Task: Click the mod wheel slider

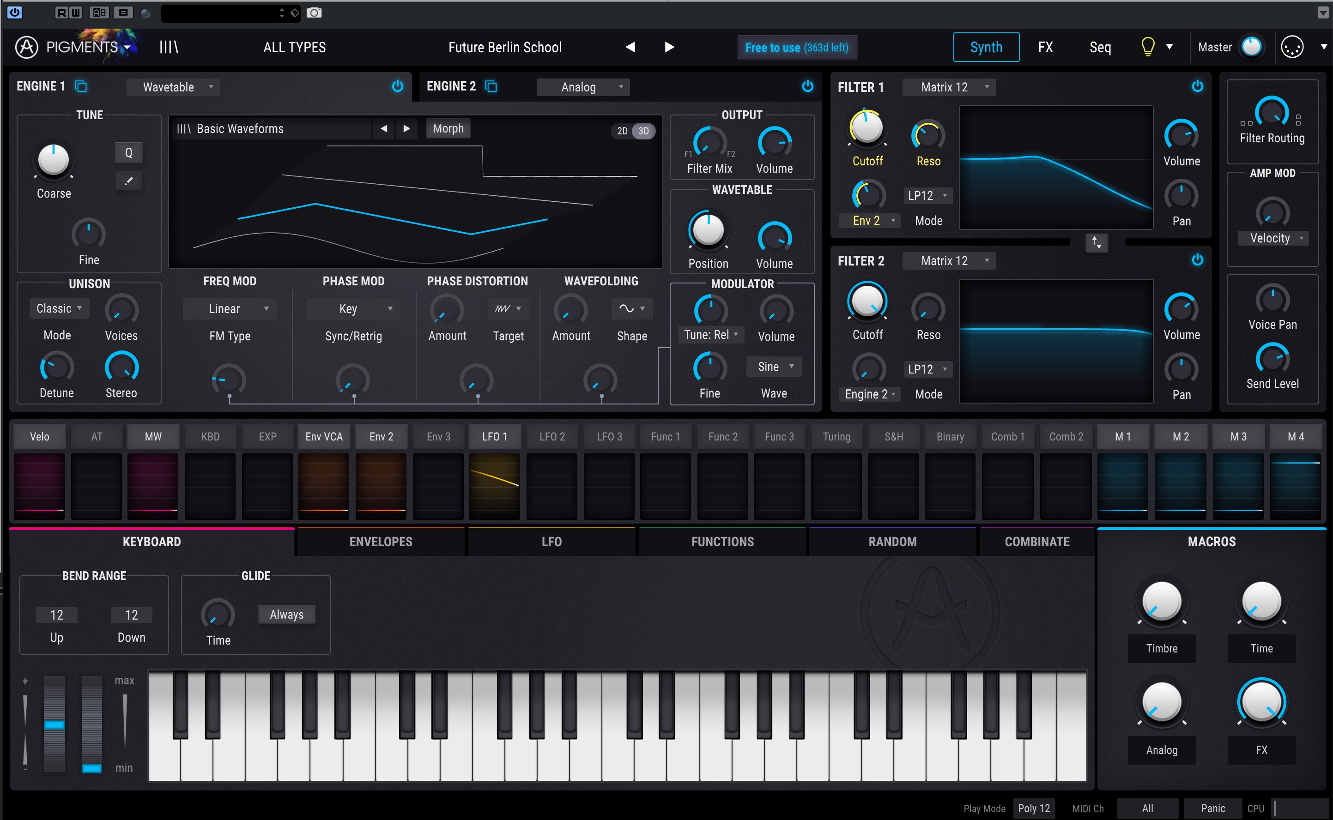Action: (92, 724)
